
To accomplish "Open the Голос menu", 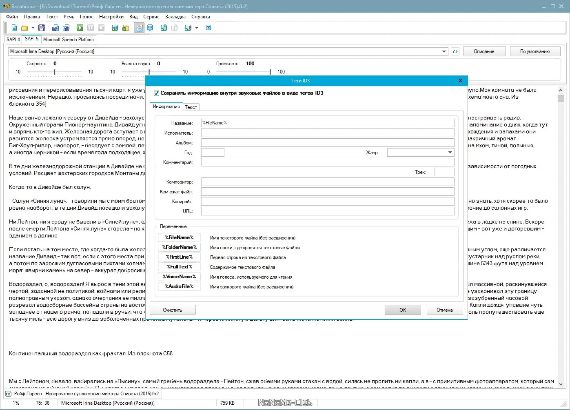I will tap(86, 17).
